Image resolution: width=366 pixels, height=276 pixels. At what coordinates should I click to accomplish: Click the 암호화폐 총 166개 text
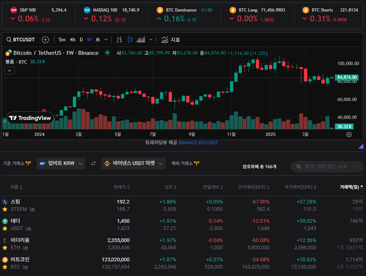(x=259, y=167)
